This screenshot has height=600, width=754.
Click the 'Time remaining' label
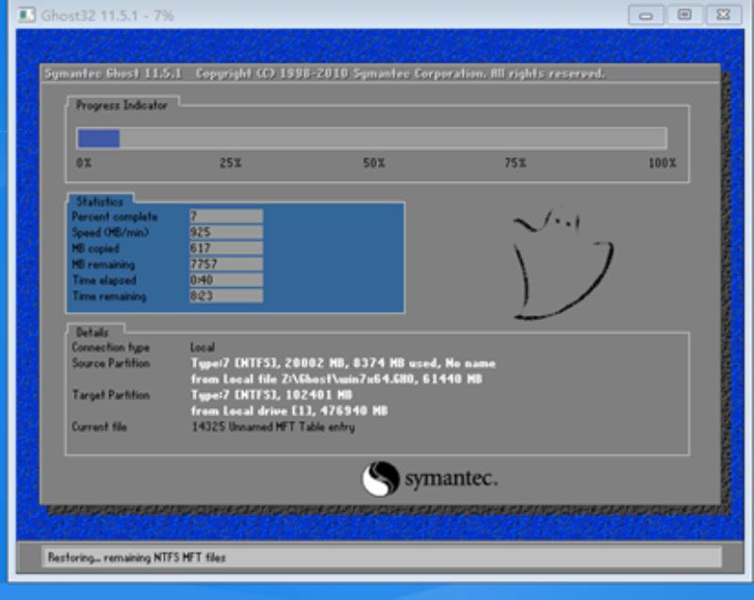[108, 296]
